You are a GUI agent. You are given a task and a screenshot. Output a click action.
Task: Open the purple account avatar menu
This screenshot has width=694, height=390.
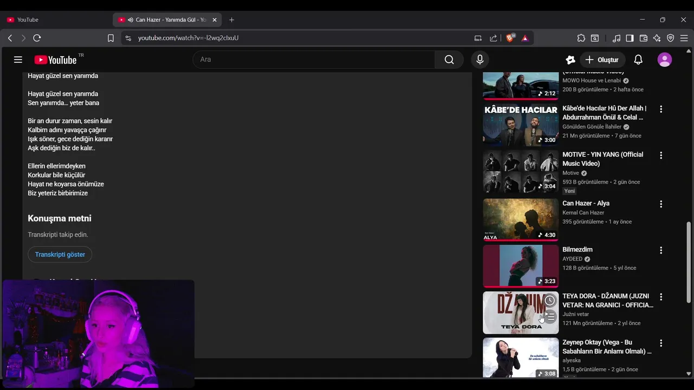[x=665, y=60]
